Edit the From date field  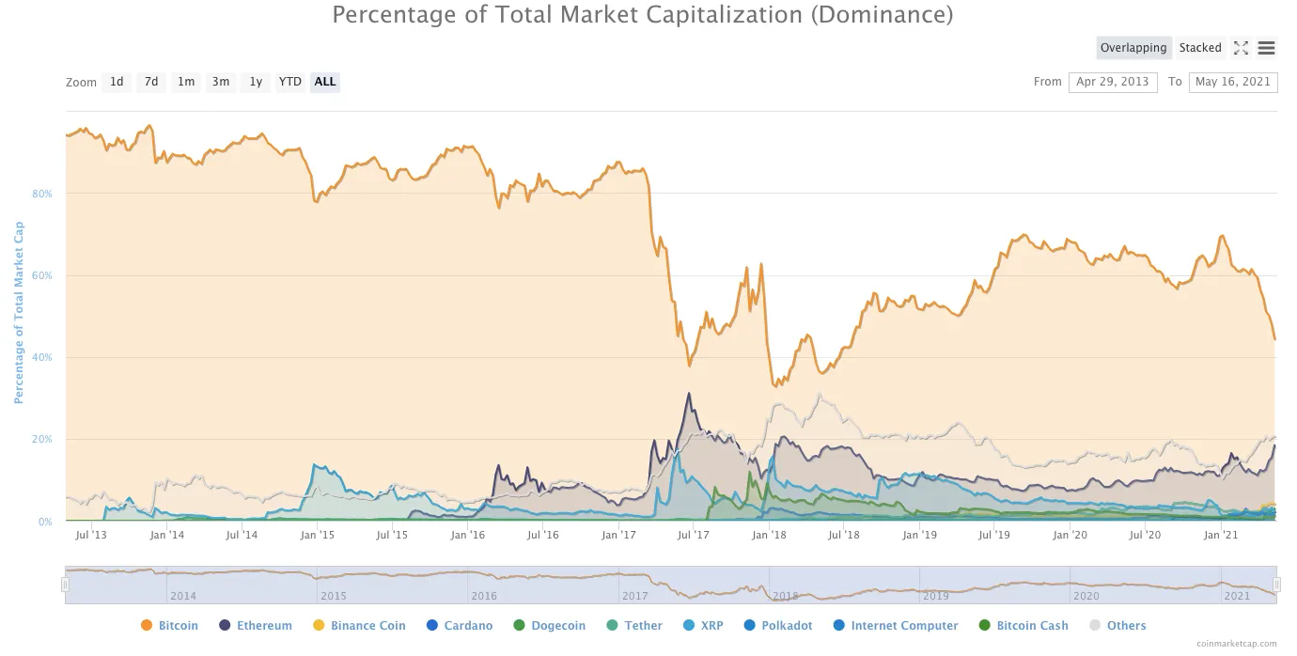click(x=1113, y=82)
